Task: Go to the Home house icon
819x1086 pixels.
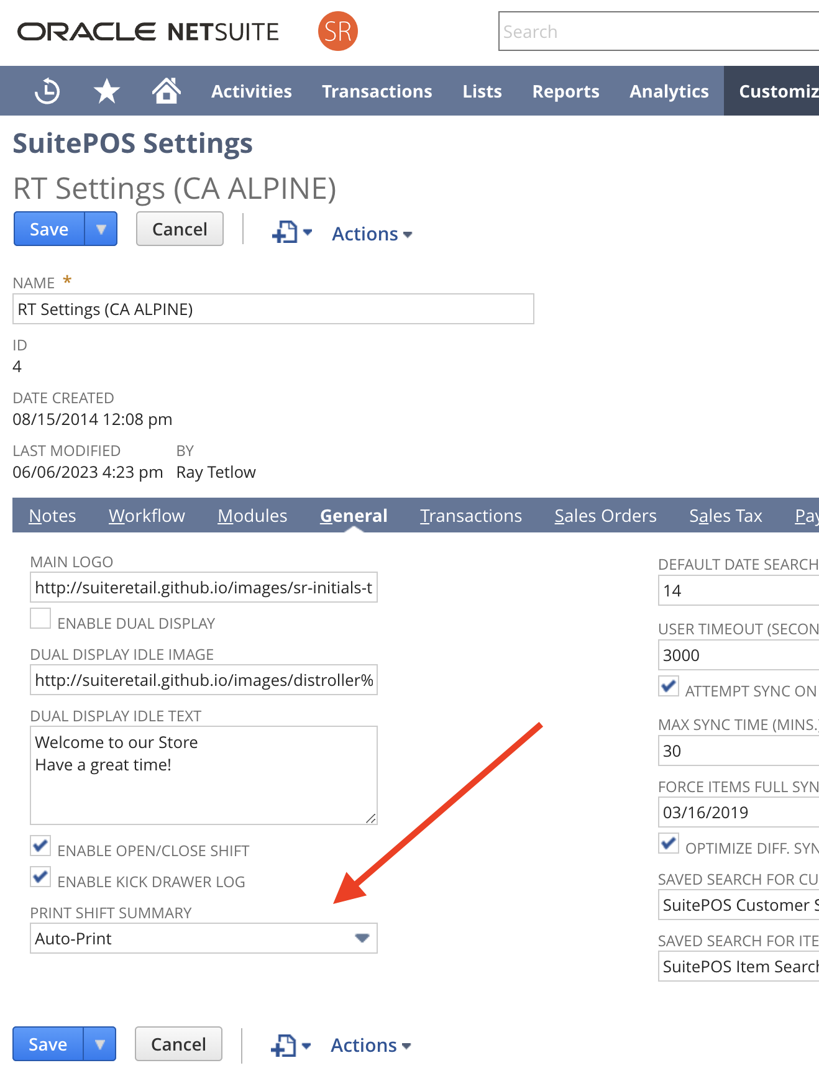Action: click(167, 91)
